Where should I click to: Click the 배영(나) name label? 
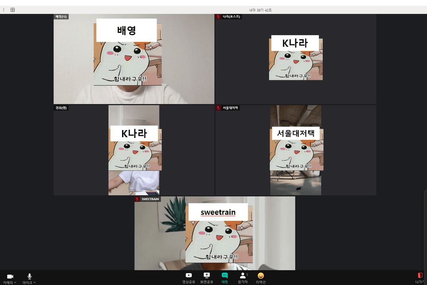click(x=61, y=17)
